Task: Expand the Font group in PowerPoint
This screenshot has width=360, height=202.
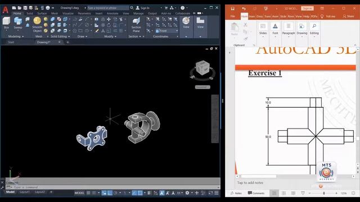Action: 275,30
